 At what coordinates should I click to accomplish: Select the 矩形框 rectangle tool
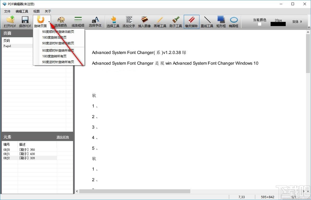click(x=221, y=22)
